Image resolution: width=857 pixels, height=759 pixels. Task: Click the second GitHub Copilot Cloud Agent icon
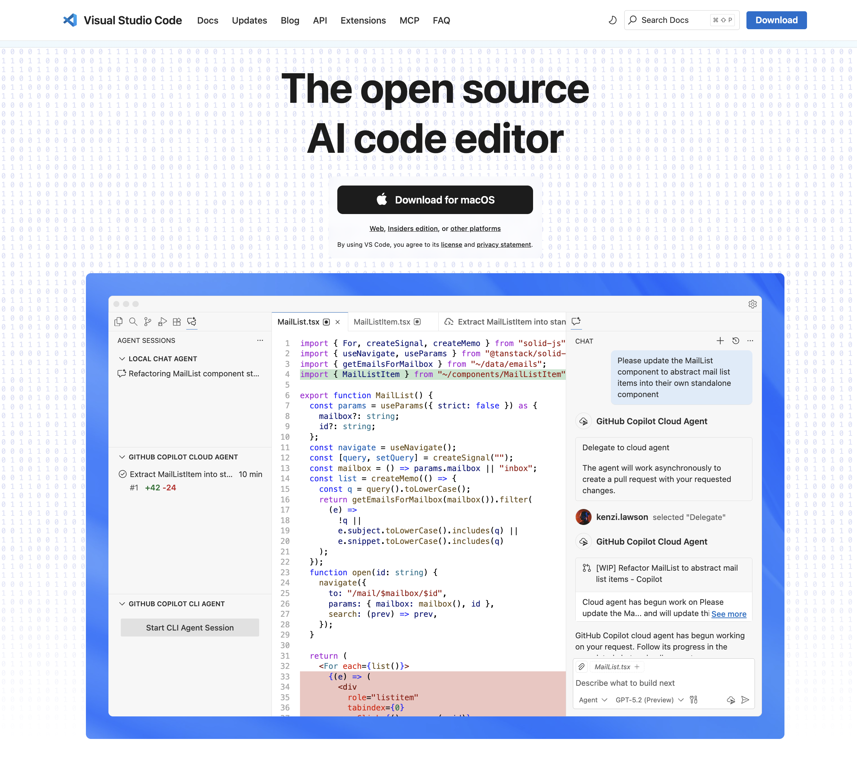click(584, 541)
